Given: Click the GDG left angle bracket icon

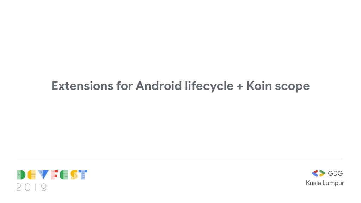Looking at the screenshot, I should [315, 173].
